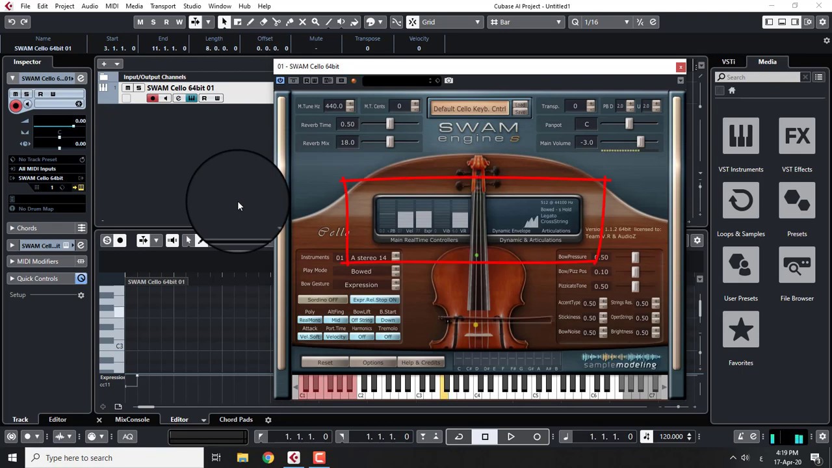This screenshot has height=468, width=832.
Task: Click the Load preset button in SWAM
Action: point(520,105)
